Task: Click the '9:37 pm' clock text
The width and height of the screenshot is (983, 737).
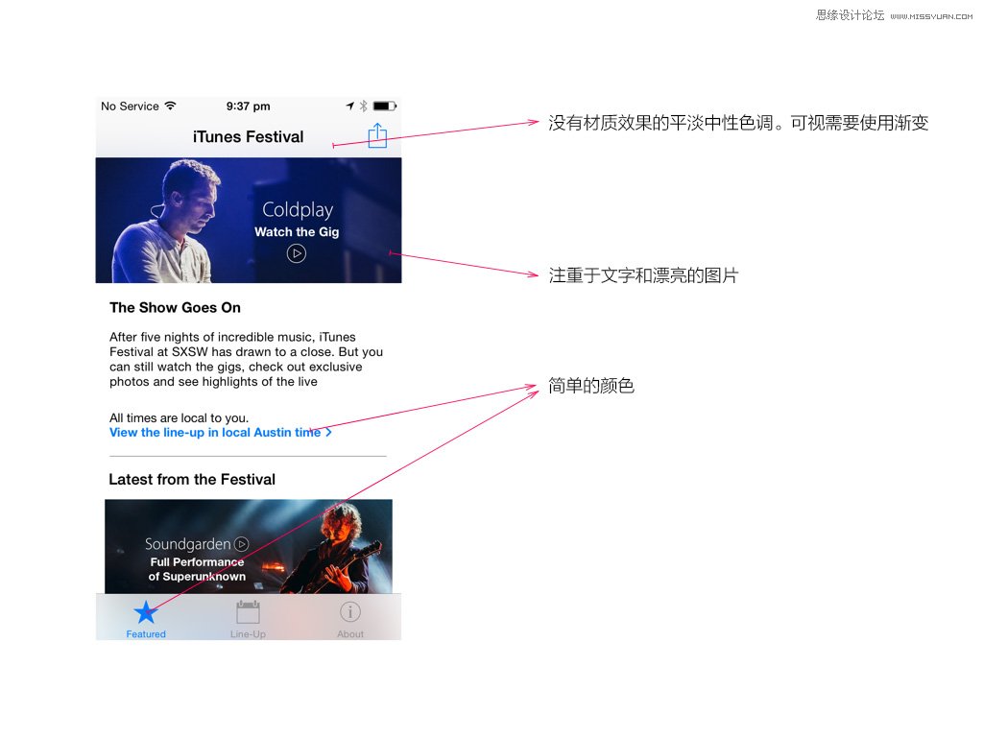Action: coord(249,106)
